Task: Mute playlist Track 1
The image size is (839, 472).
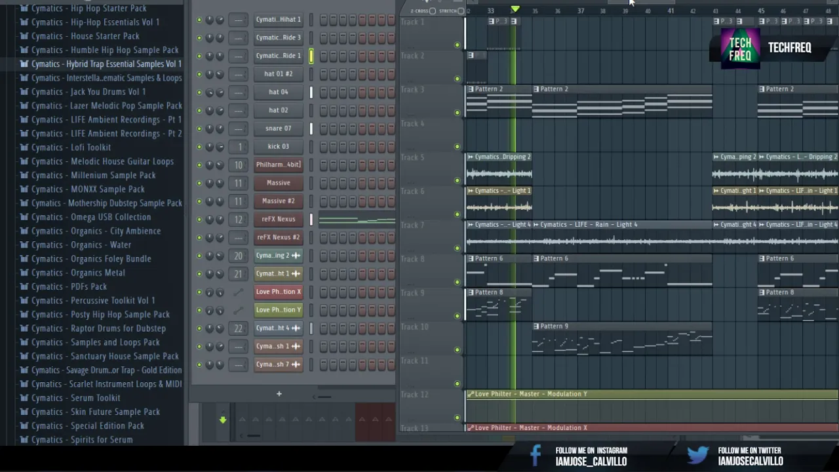Action: [x=458, y=45]
